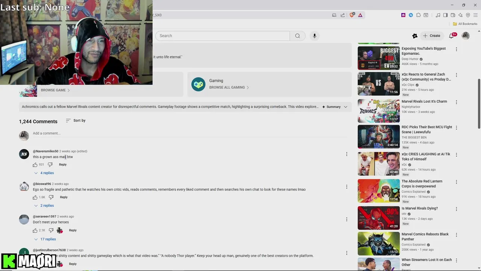Open YouTube notifications bell
The image size is (481, 271).
[x=452, y=36]
